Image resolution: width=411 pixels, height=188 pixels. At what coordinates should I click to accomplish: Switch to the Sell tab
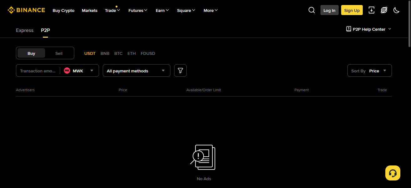tap(59, 53)
